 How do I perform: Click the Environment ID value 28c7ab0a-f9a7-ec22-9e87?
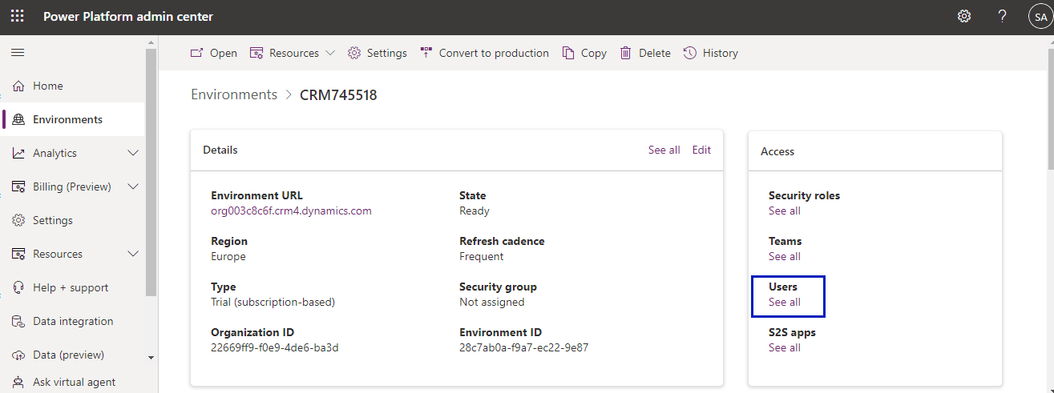pos(524,348)
